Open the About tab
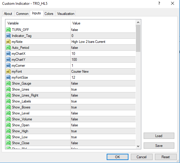This screenshot has width=180, height=163. [8, 14]
